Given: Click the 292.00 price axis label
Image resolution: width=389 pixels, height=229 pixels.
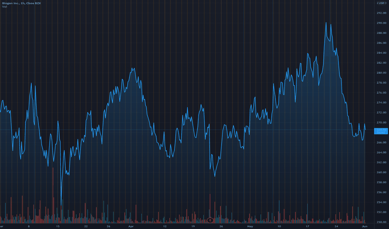Looking at the screenshot, I should [x=381, y=13].
